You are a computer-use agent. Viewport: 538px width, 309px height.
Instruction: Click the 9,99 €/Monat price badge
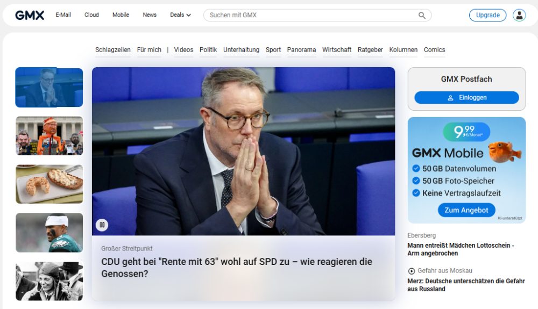point(466,132)
